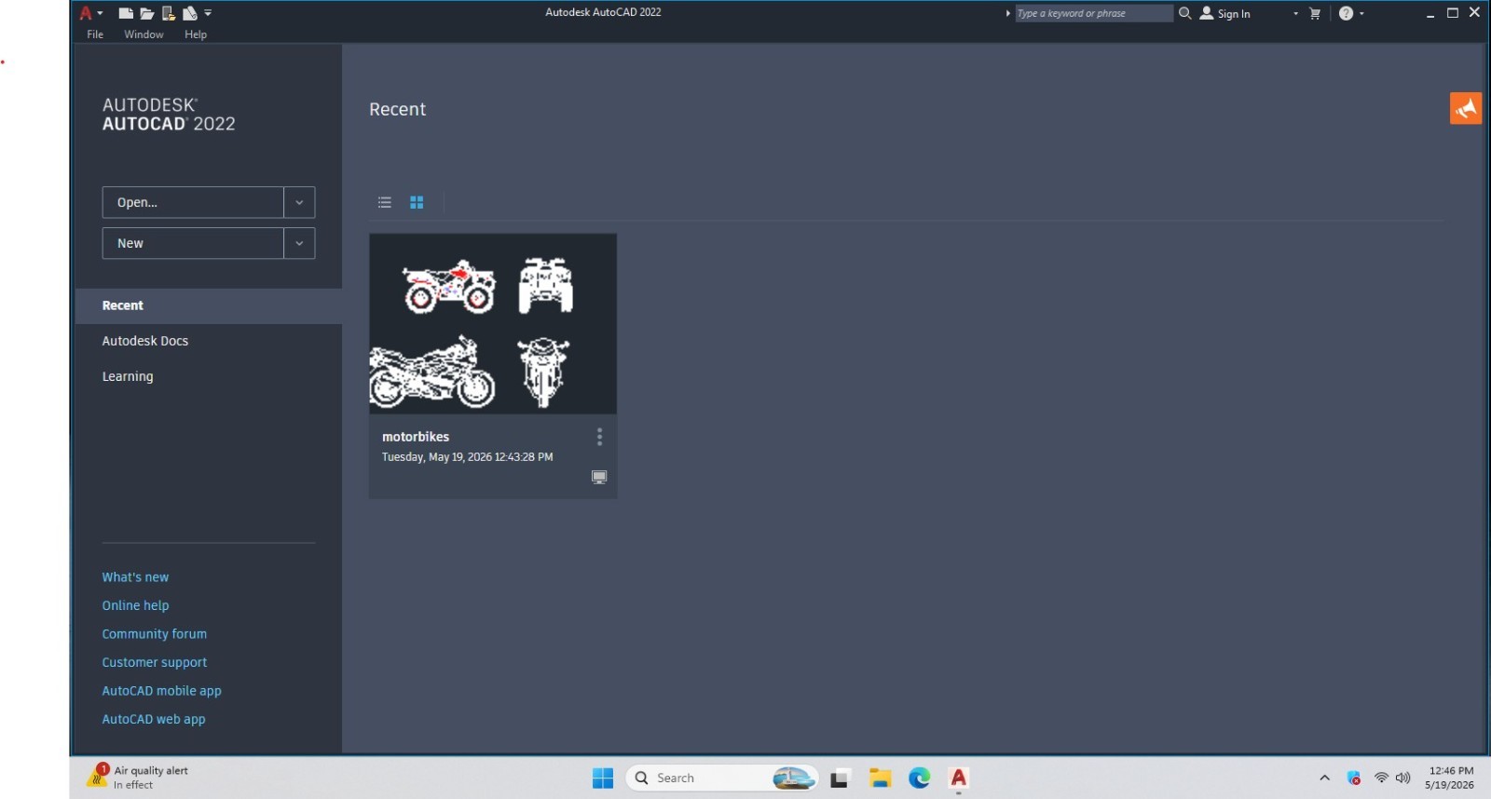Open What's new link

[135, 577]
